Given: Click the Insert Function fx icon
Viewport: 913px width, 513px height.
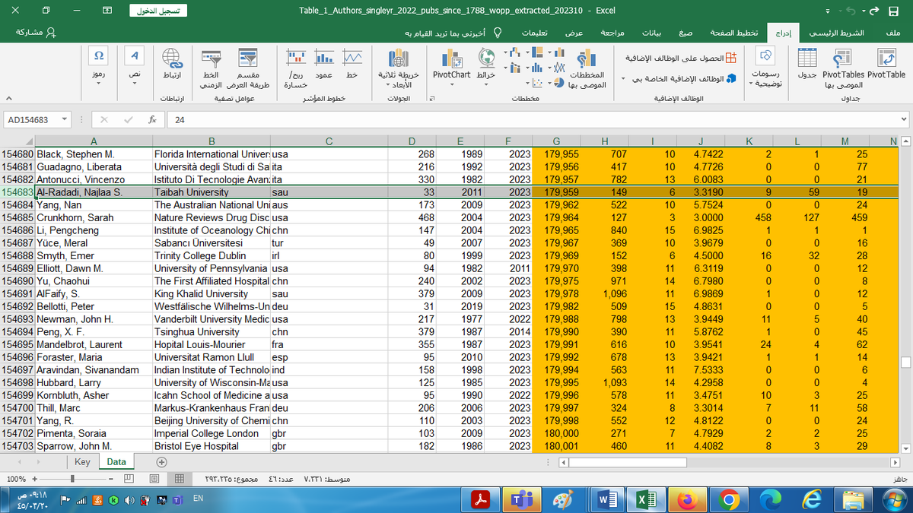Looking at the screenshot, I should pyautogui.click(x=152, y=120).
